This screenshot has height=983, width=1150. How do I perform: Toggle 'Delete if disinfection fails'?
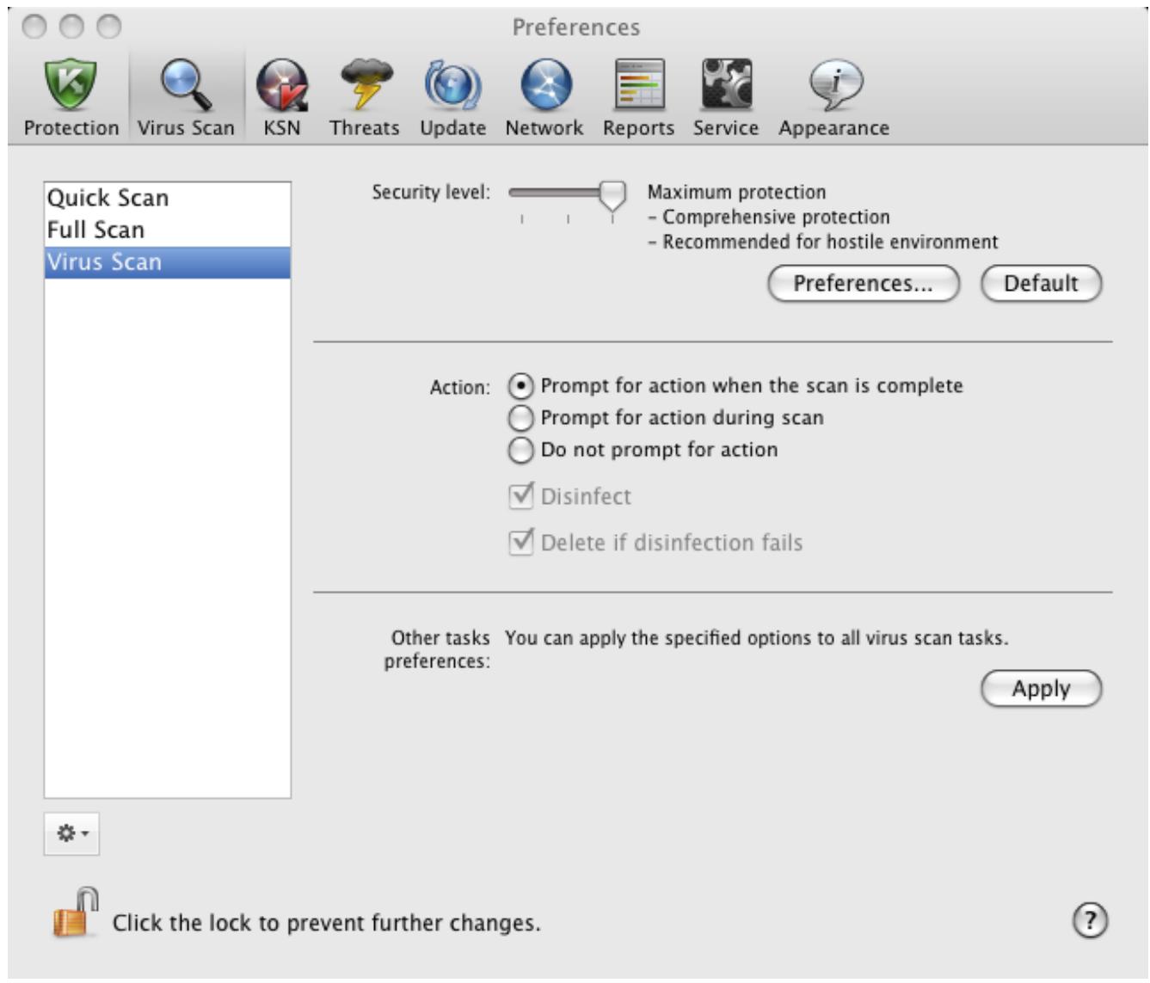pyautogui.click(x=523, y=543)
